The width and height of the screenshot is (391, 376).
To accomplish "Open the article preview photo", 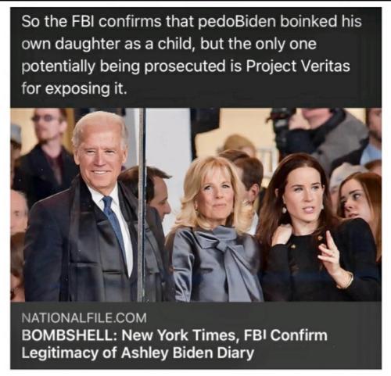I will click(195, 205).
